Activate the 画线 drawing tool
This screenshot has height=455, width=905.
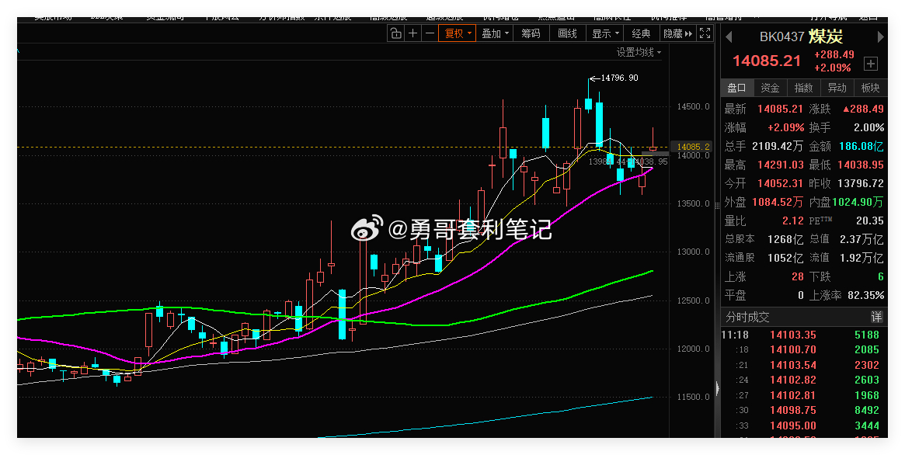pos(568,33)
